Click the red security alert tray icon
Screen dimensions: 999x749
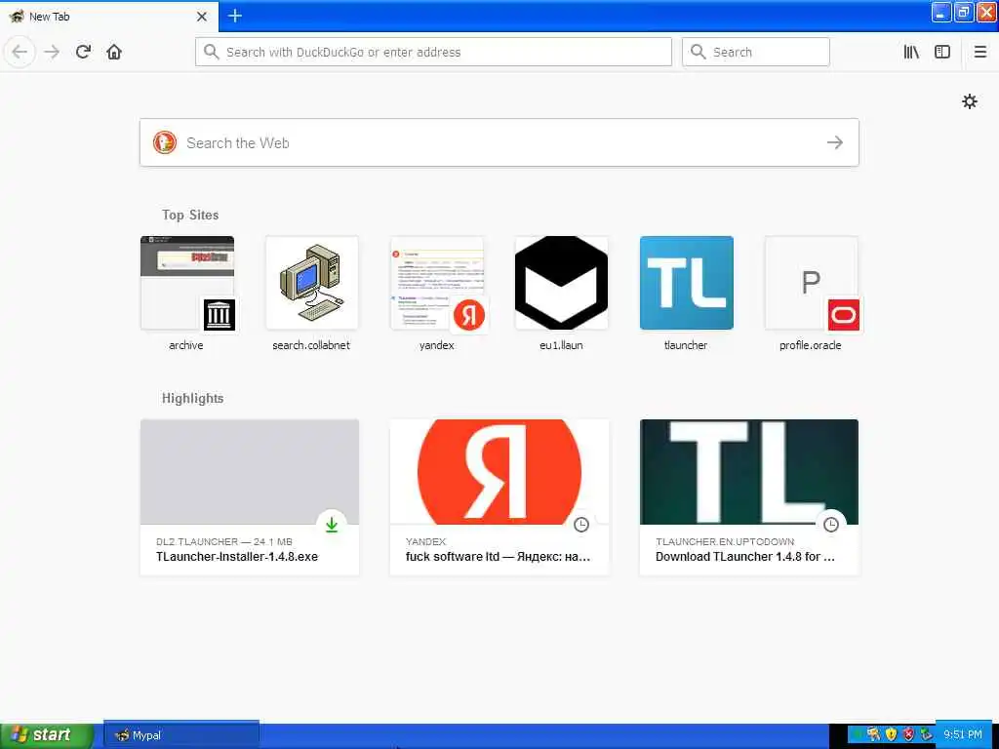[x=908, y=734]
